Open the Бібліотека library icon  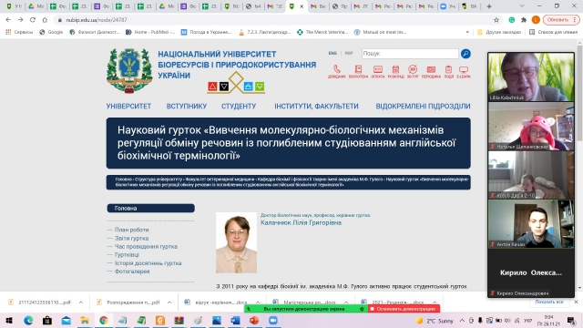click(358, 71)
